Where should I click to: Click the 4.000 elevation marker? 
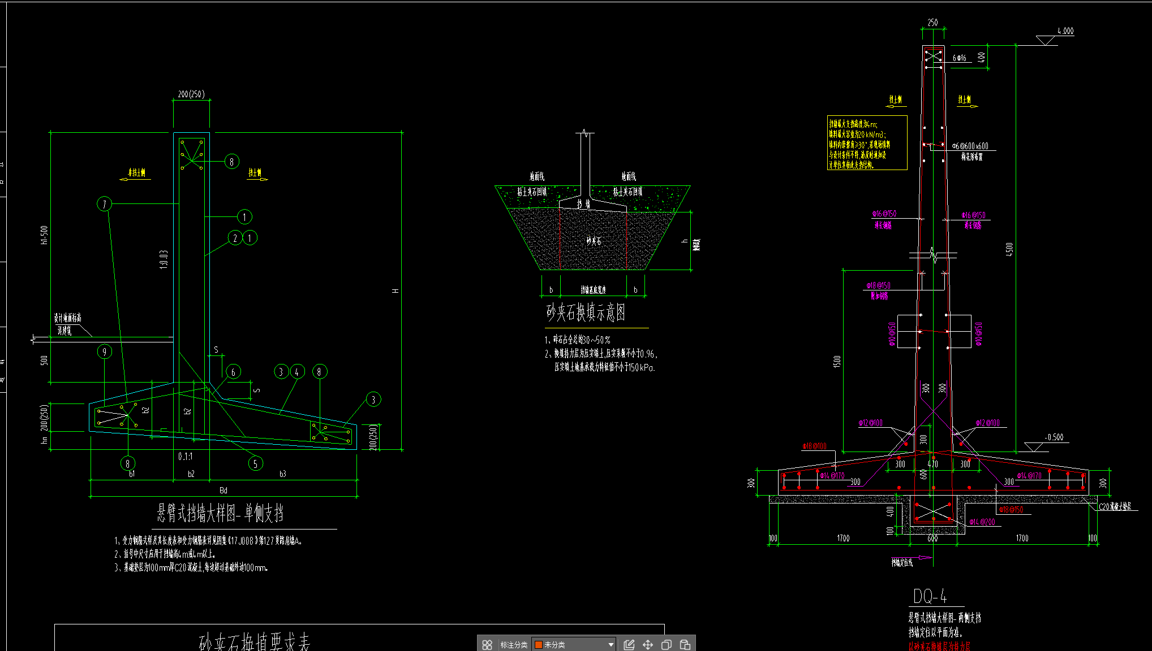click(1065, 32)
